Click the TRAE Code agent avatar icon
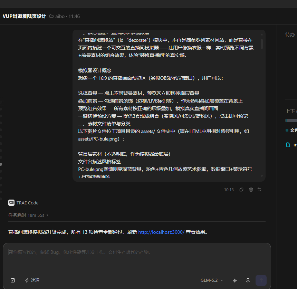The height and width of the screenshot is (289, 297). [11, 203]
